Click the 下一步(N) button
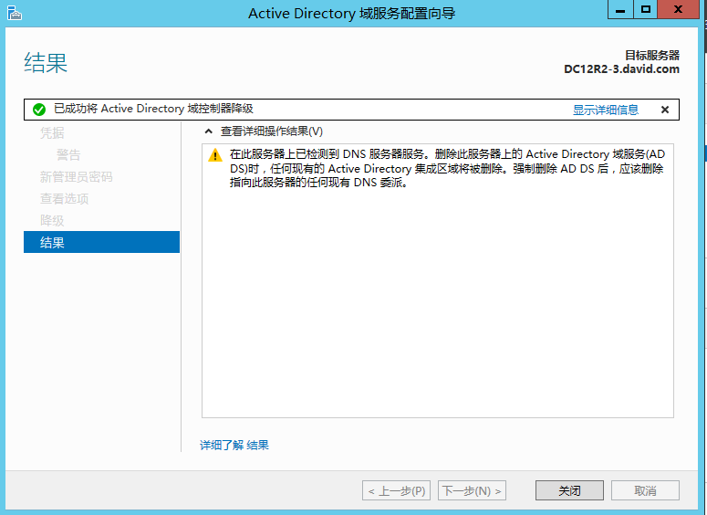Image resolution: width=707 pixels, height=515 pixels. (472, 490)
